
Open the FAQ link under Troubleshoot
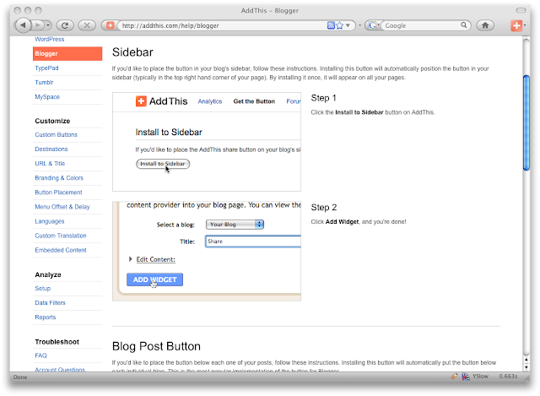point(40,355)
